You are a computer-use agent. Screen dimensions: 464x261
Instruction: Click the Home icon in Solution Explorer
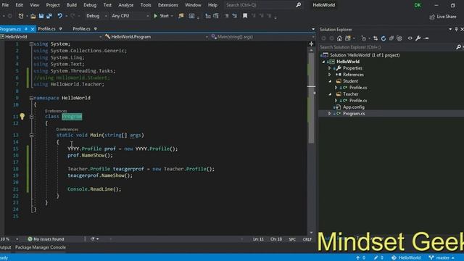pos(339,38)
